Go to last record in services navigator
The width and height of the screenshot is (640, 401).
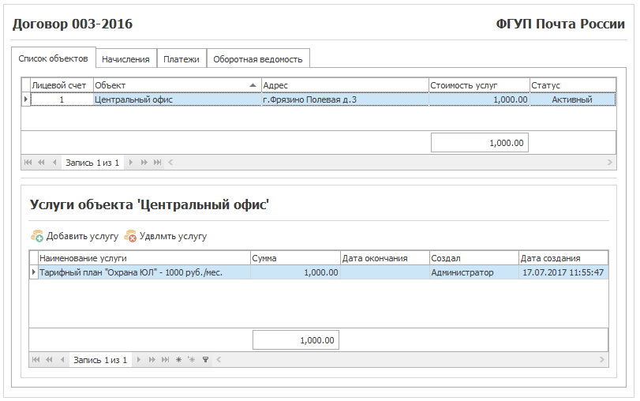[x=165, y=360]
